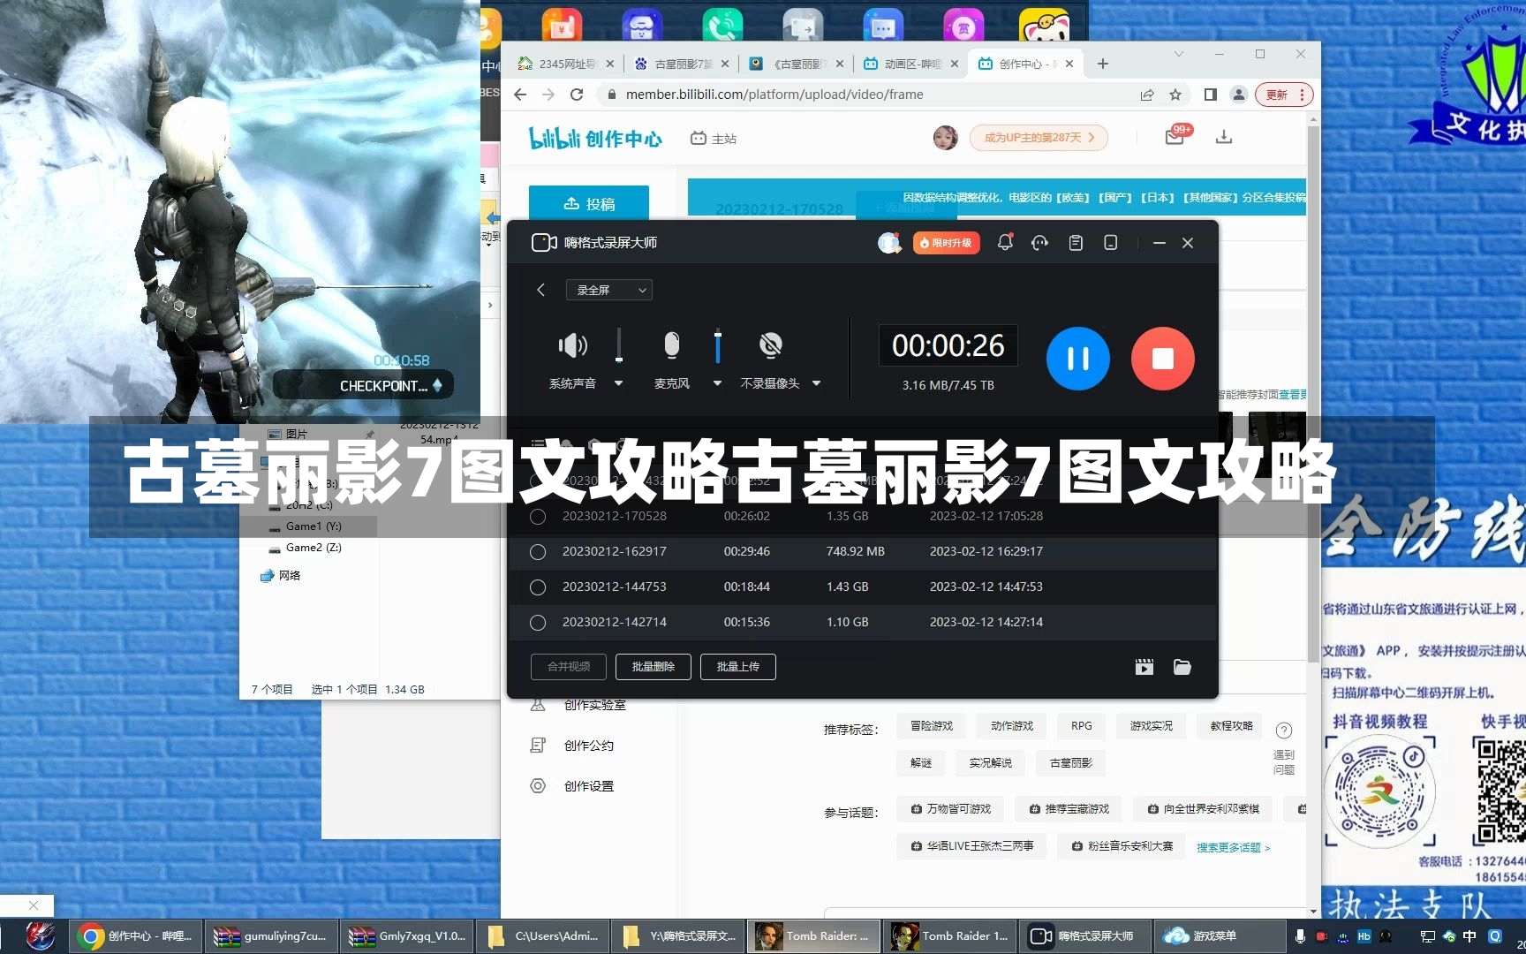Select recording 20230212-144753 radio button

coord(537,587)
